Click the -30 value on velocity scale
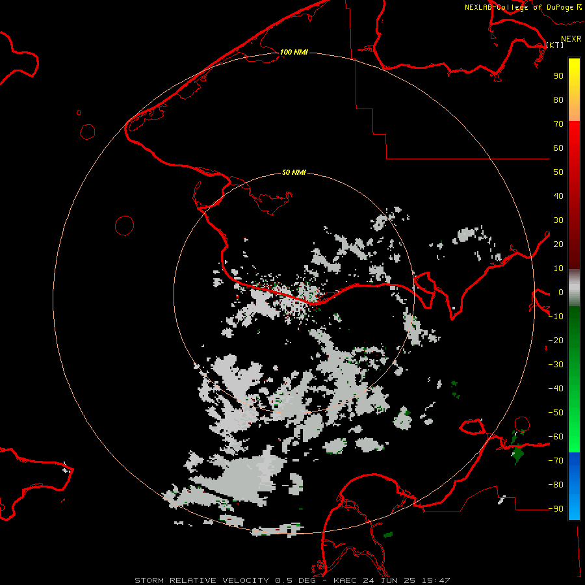 coord(556,365)
